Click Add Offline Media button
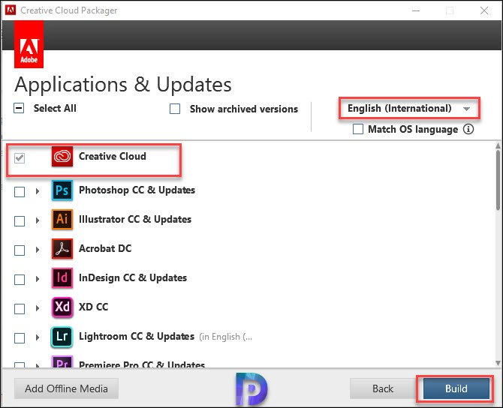Screen dimensions: 503x408 coord(66,388)
